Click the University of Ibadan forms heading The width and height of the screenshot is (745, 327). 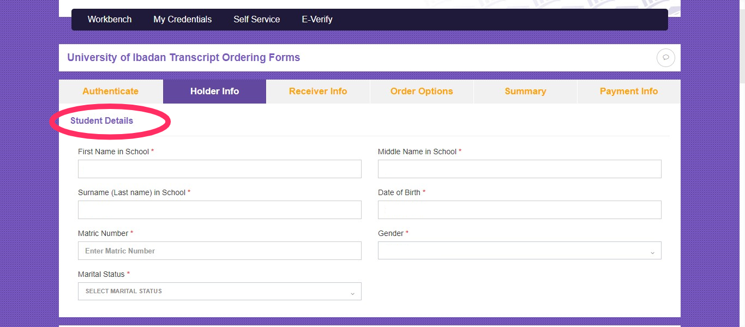point(183,57)
